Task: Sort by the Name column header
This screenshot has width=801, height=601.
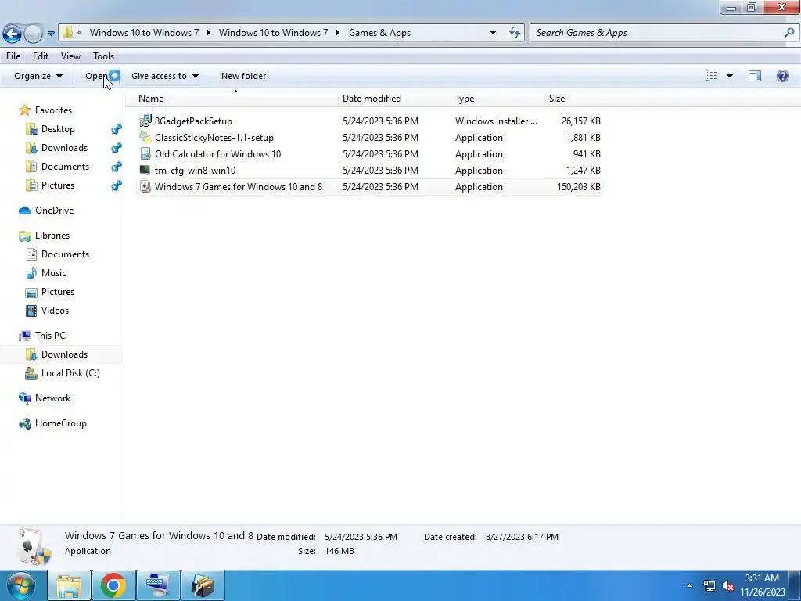Action: point(232,99)
